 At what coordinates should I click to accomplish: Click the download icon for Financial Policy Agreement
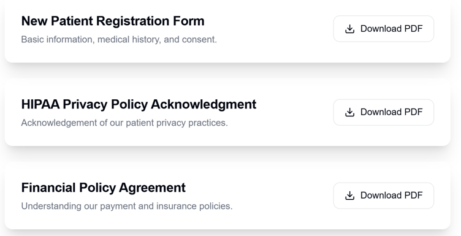coord(349,196)
